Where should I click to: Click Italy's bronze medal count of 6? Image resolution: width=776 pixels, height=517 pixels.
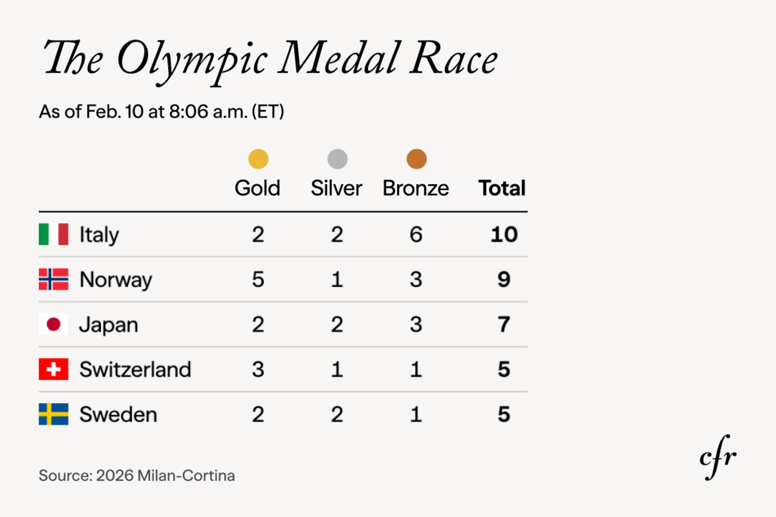pyautogui.click(x=416, y=234)
